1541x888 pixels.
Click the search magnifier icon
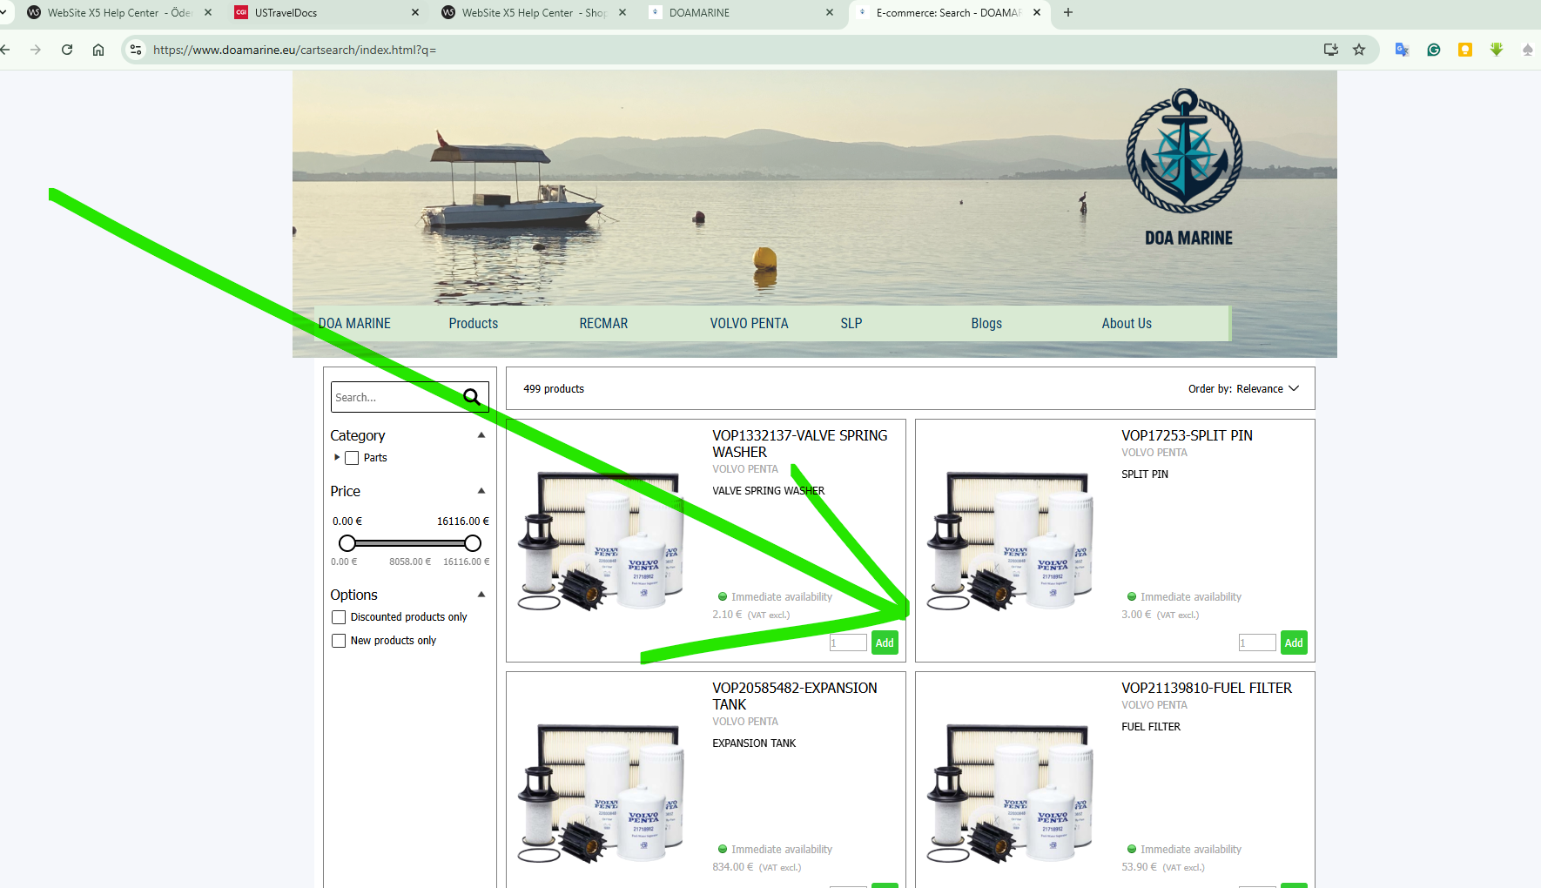[x=472, y=397]
